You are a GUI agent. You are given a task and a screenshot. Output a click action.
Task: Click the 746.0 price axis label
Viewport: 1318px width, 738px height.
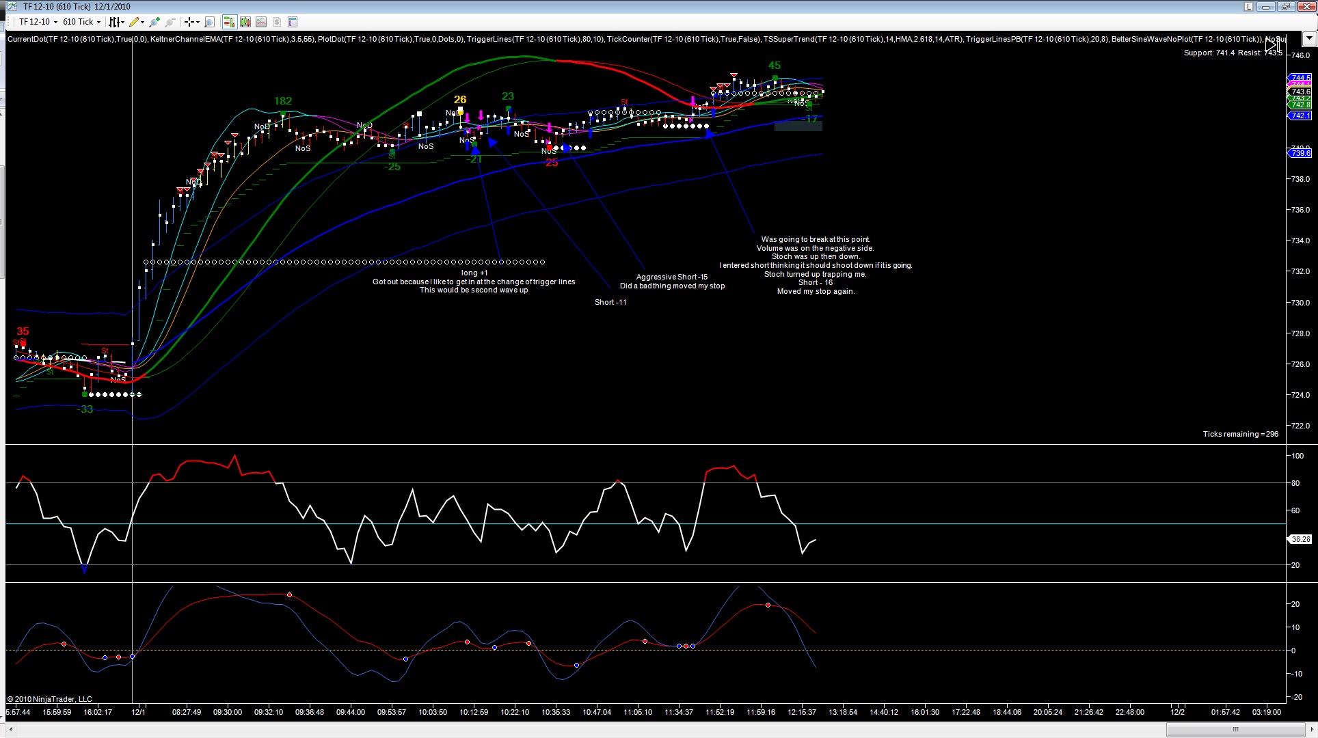[1300, 55]
